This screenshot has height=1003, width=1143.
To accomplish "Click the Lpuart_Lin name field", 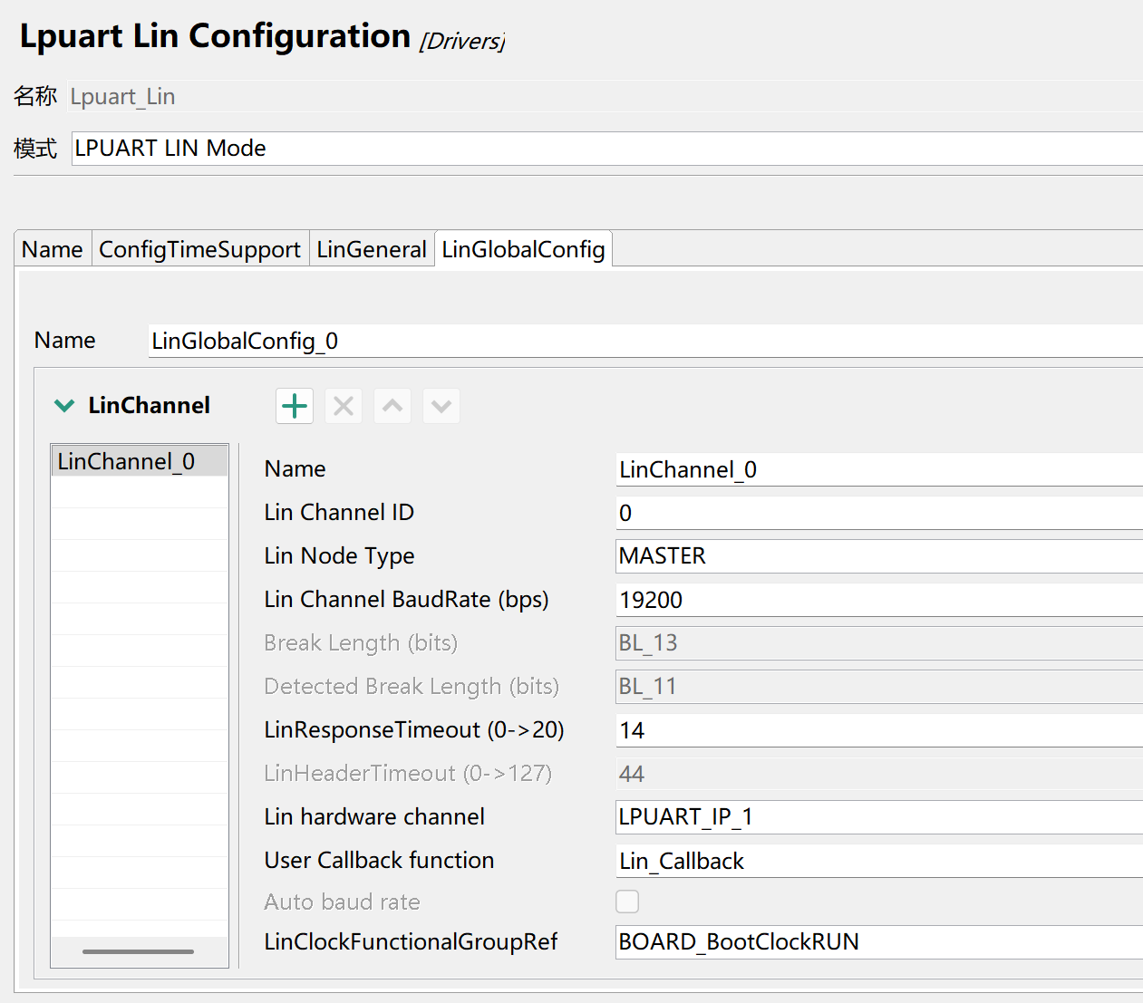I will pyautogui.click(x=605, y=96).
